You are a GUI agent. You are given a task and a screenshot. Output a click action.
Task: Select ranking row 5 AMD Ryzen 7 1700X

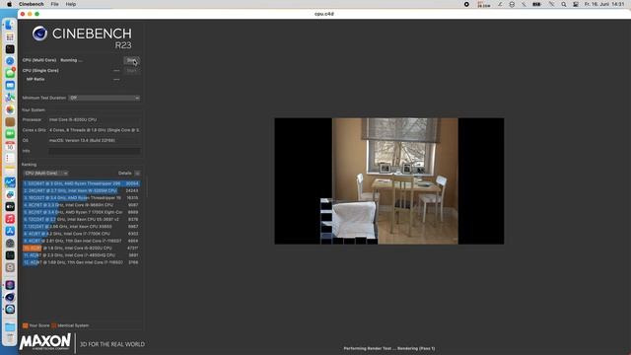81,212
